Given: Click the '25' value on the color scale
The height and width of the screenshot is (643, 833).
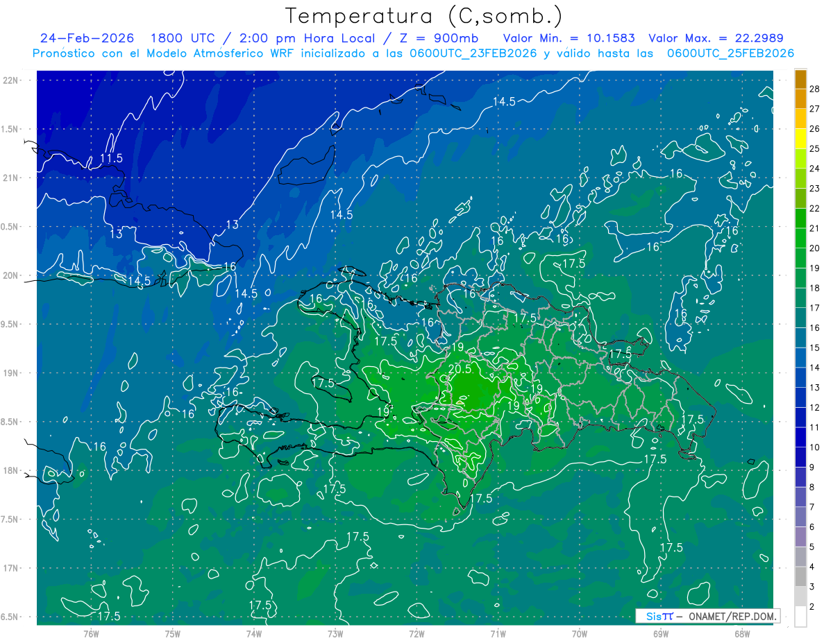Looking at the screenshot, I should 815,148.
